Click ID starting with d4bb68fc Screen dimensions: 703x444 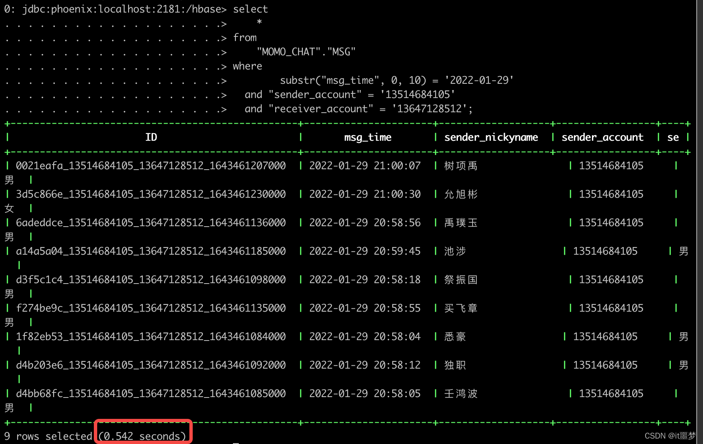pyautogui.click(x=151, y=394)
